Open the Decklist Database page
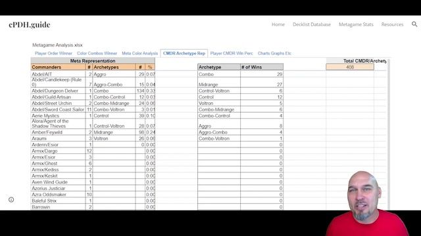421x236 pixels. (312, 24)
